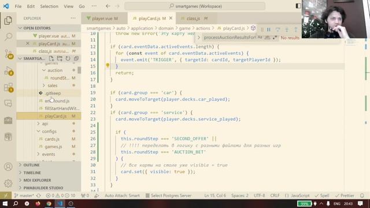Expand replace mode in find widget
Viewport: 370px width, 208px height.
click(199, 38)
